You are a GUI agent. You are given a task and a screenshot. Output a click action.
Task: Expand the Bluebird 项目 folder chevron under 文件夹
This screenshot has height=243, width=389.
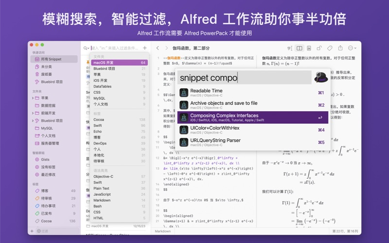(x=33, y=121)
